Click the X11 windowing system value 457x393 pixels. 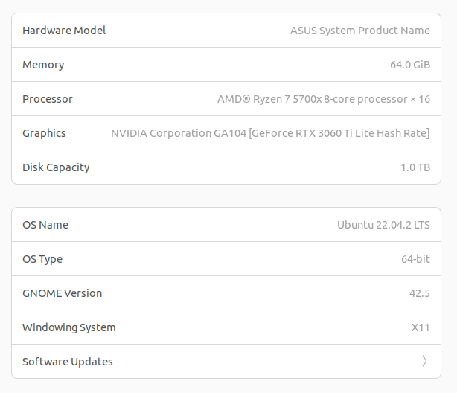tap(421, 327)
